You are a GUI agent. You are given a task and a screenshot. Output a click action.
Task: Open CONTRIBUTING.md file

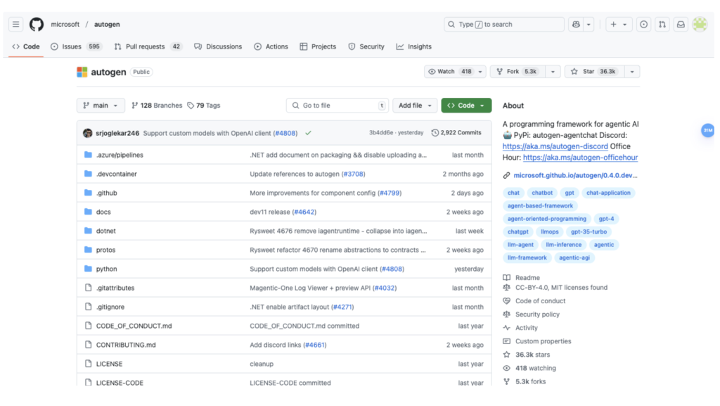click(x=126, y=345)
